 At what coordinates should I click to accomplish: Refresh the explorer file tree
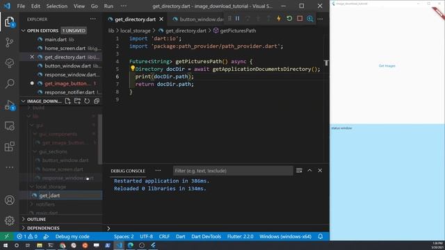click(87, 101)
